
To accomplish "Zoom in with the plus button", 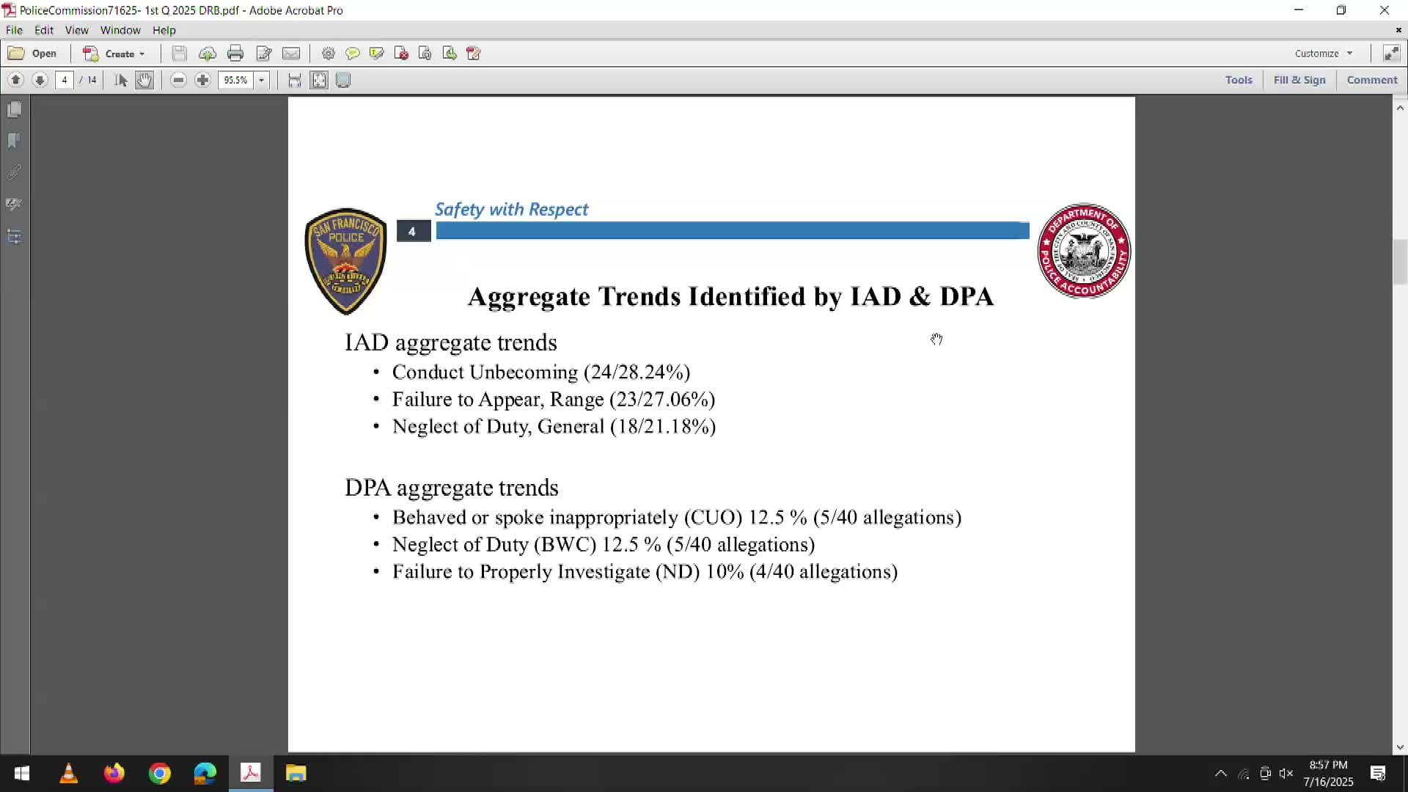I will point(203,80).
